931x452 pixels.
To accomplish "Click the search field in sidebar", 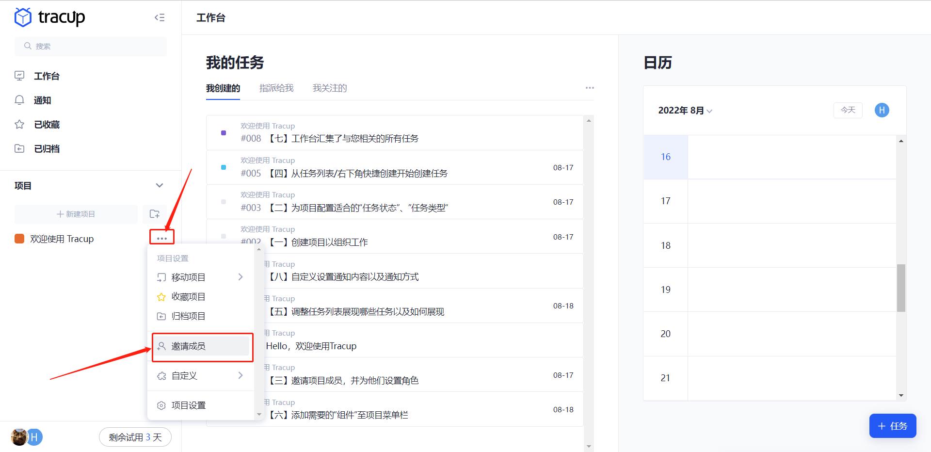I will coord(91,46).
